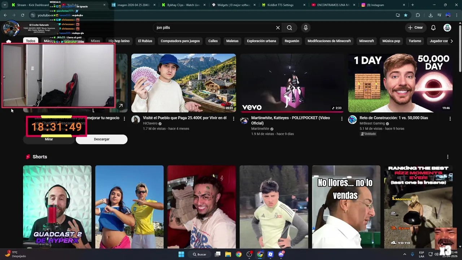The height and width of the screenshot is (260, 462).
Task: Open the account avatar menu
Action: (447, 28)
